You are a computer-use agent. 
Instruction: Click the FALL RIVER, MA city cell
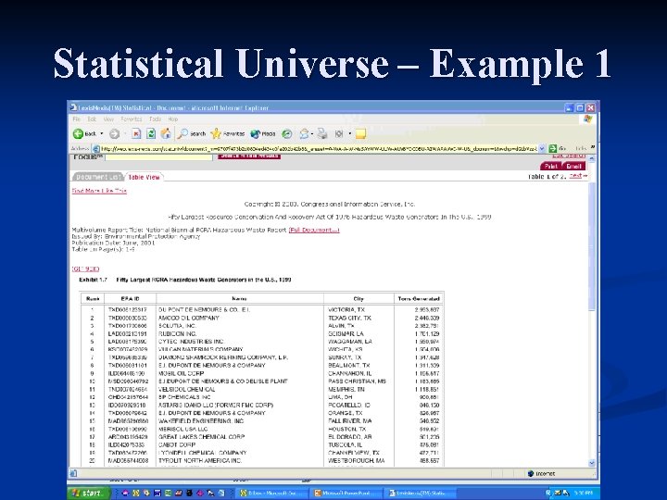tap(350, 421)
